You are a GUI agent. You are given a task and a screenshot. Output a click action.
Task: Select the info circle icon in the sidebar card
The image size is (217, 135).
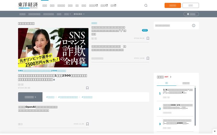[x=193, y=25]
